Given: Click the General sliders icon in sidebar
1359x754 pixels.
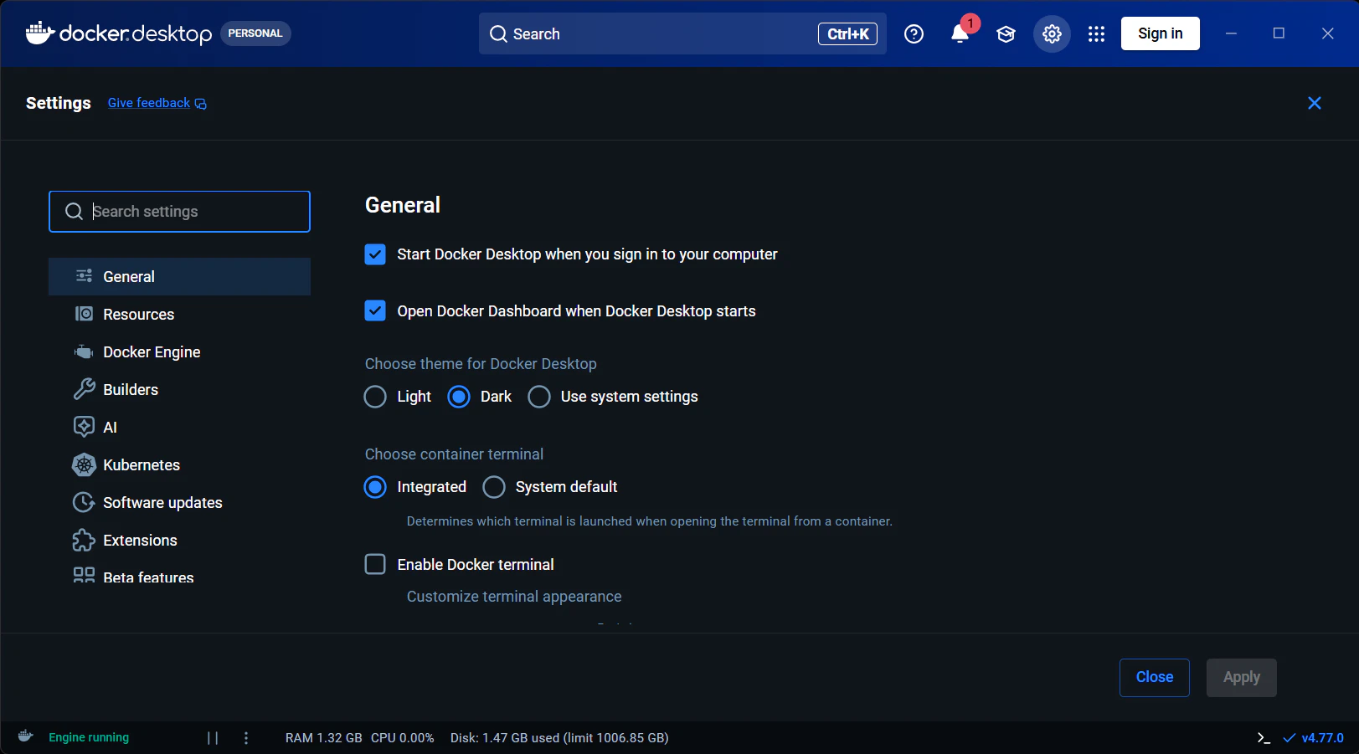Looking at the screenshot, I should tap(84, 276).
